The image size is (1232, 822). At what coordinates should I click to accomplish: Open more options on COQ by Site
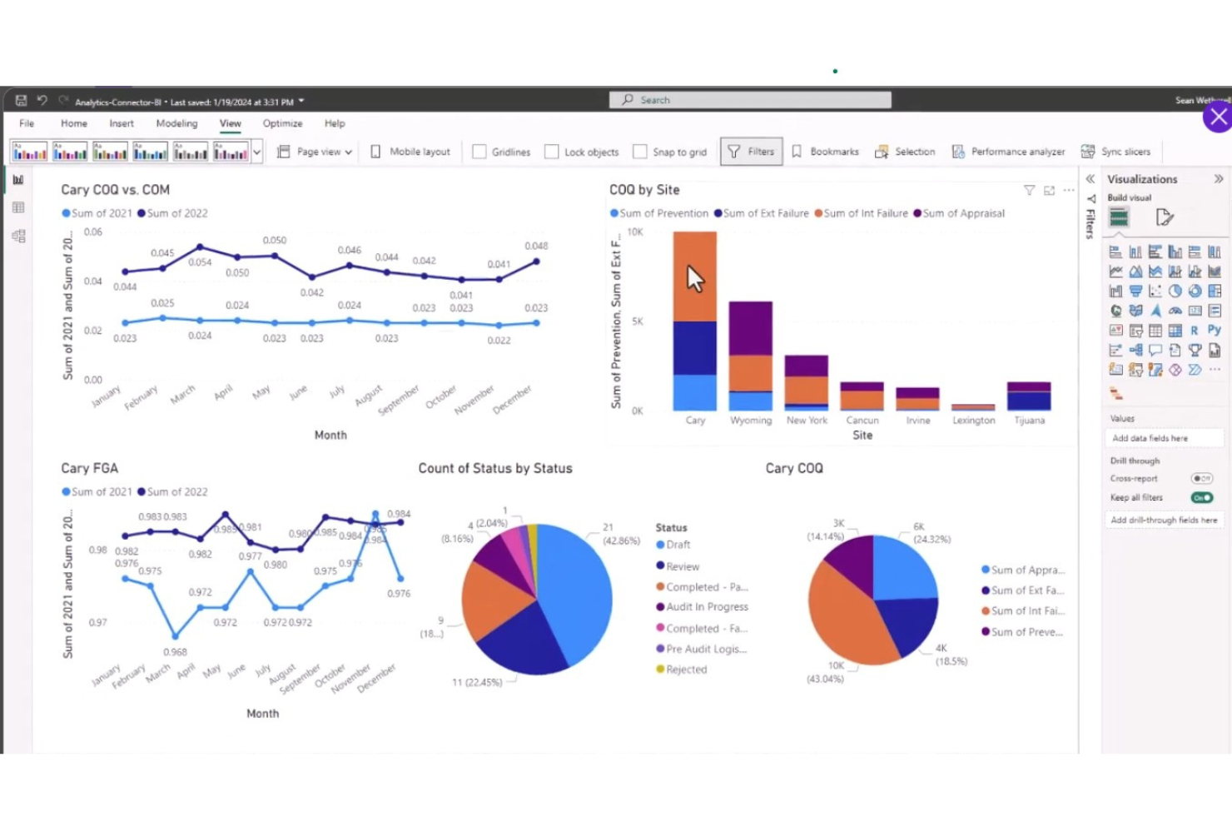tap(1069, 191)
